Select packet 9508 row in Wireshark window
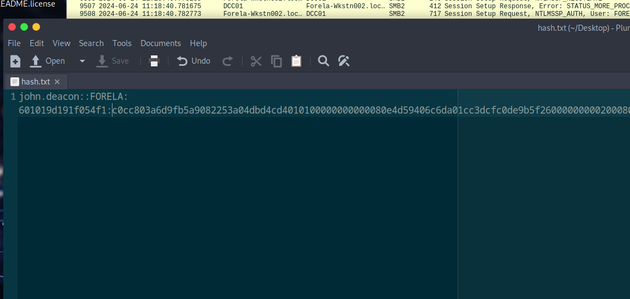The height and width of the screenshot is (299, 630). point(348,14)
